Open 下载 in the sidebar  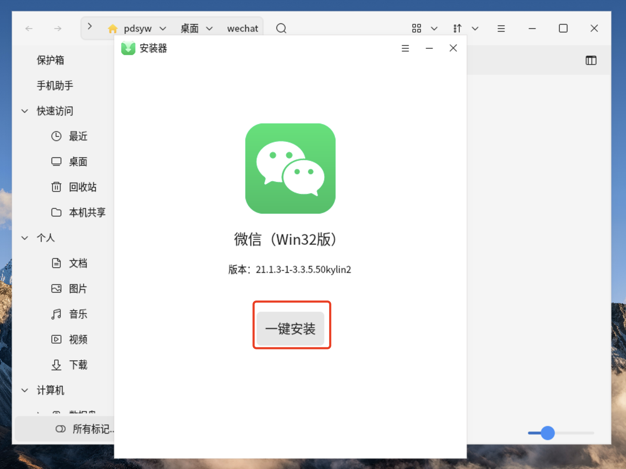[x=78, y=365]
